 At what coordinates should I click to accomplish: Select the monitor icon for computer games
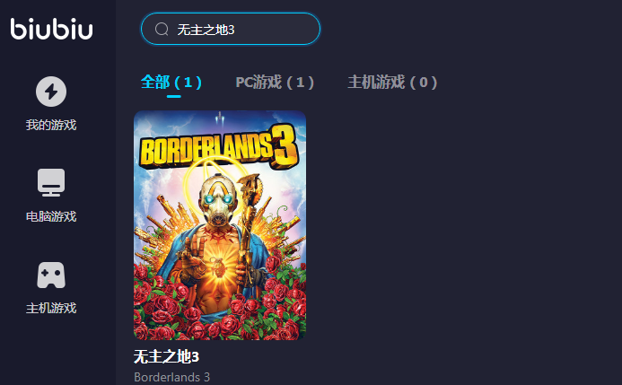coord(51,182)
